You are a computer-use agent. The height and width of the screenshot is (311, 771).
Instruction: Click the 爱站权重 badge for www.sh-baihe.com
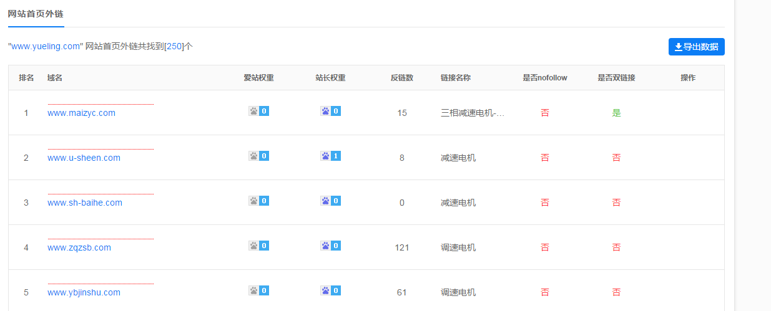click(258, 201)
